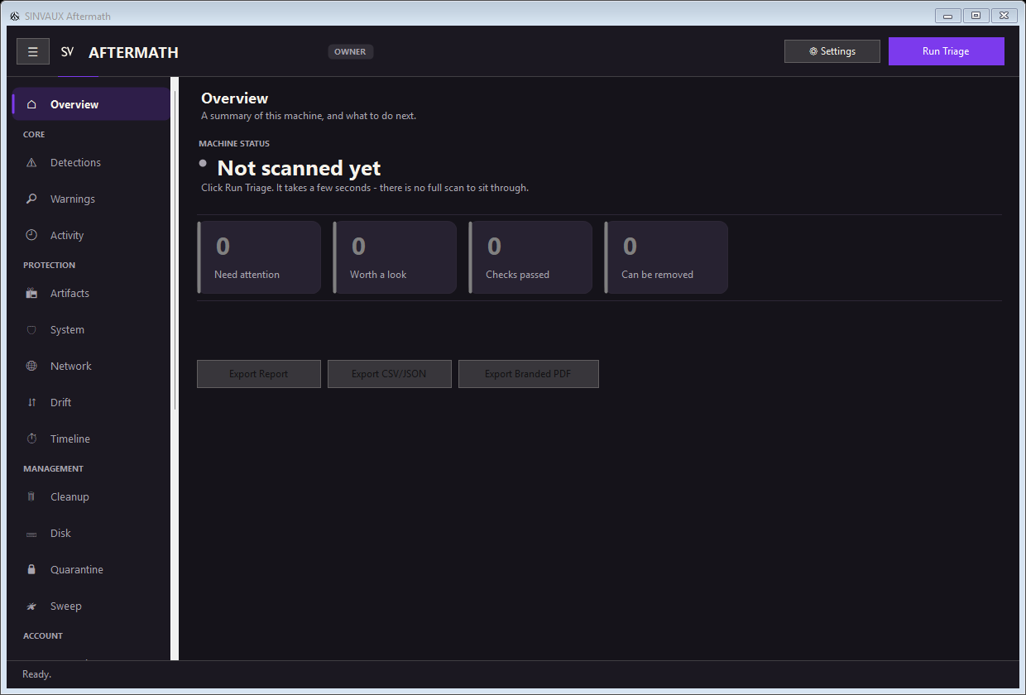Image resolution: width=1026 pixels, height=695 pixels.
Task: Click the AFTERMATH title text
Action: pyautogui.click(x=133, y=52)
